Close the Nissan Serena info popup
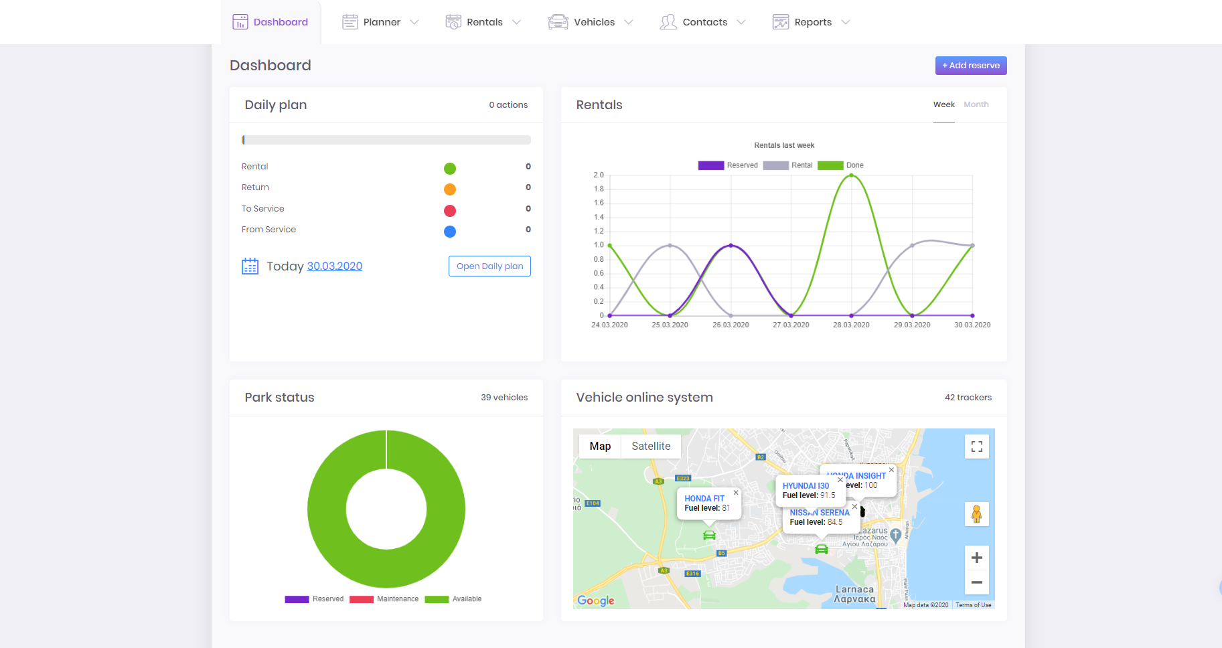The width and height of the screenshot is (1222, 648). tap(854, 507)
